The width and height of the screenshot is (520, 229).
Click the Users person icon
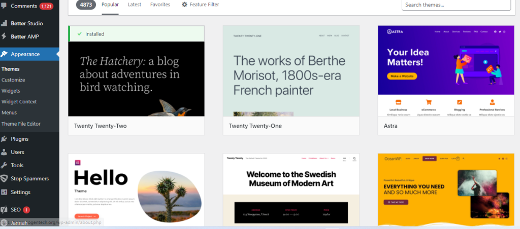(4, 152)
